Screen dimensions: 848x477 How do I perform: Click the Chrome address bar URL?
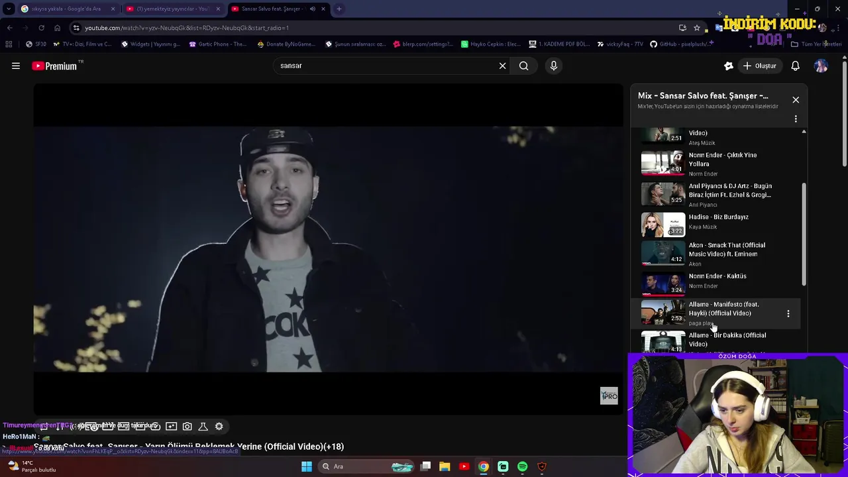(x=186, y=28)
